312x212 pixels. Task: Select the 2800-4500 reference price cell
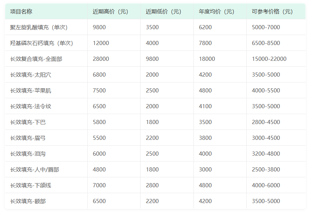pyautogui.click(x=266, y=122)
